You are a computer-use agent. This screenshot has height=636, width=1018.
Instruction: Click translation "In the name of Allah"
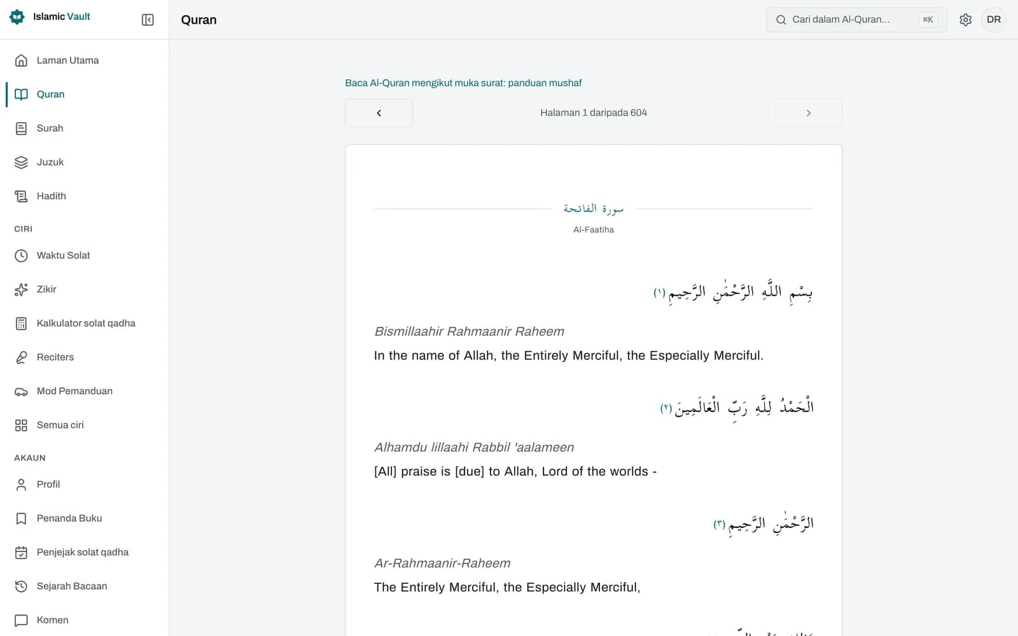568,356
